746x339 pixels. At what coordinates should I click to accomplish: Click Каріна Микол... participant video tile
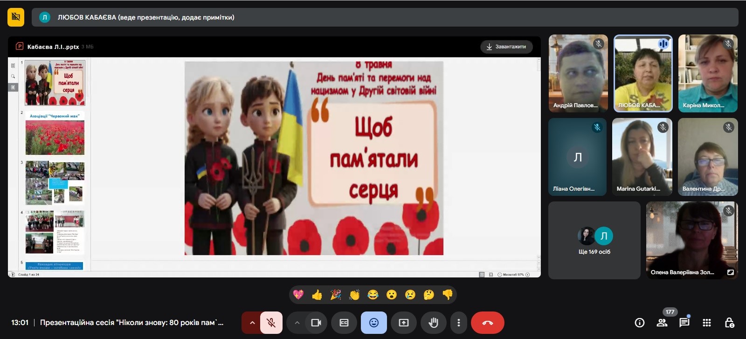point(708,73)
